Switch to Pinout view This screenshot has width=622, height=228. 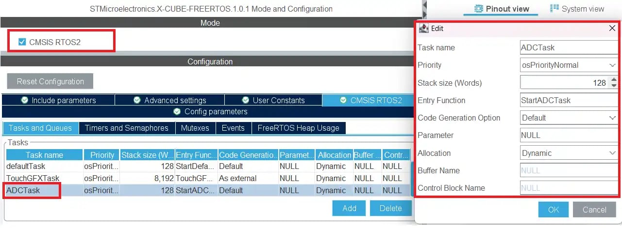coord(501,9)
